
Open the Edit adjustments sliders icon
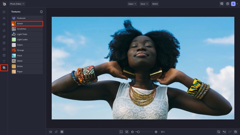(x=4, y=18)
